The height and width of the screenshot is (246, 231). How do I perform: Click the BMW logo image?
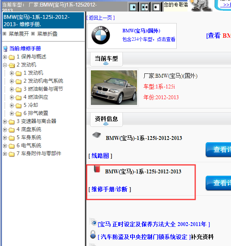pos(101,35)
